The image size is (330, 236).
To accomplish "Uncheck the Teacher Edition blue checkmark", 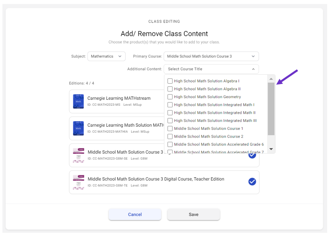I will point(252,182).
